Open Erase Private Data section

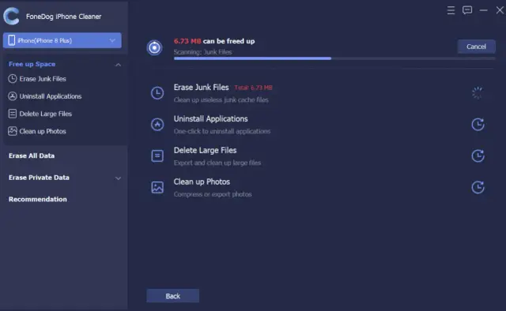click(39, 178)
